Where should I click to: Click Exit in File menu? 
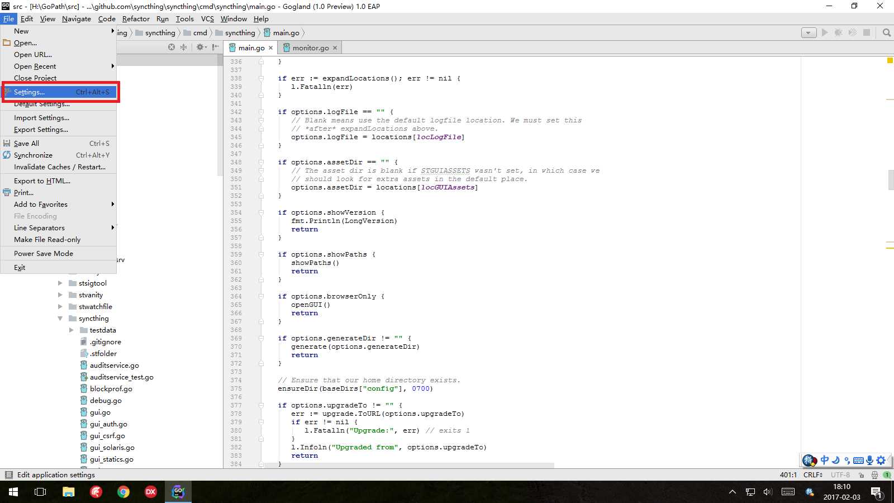pos(58,268)
